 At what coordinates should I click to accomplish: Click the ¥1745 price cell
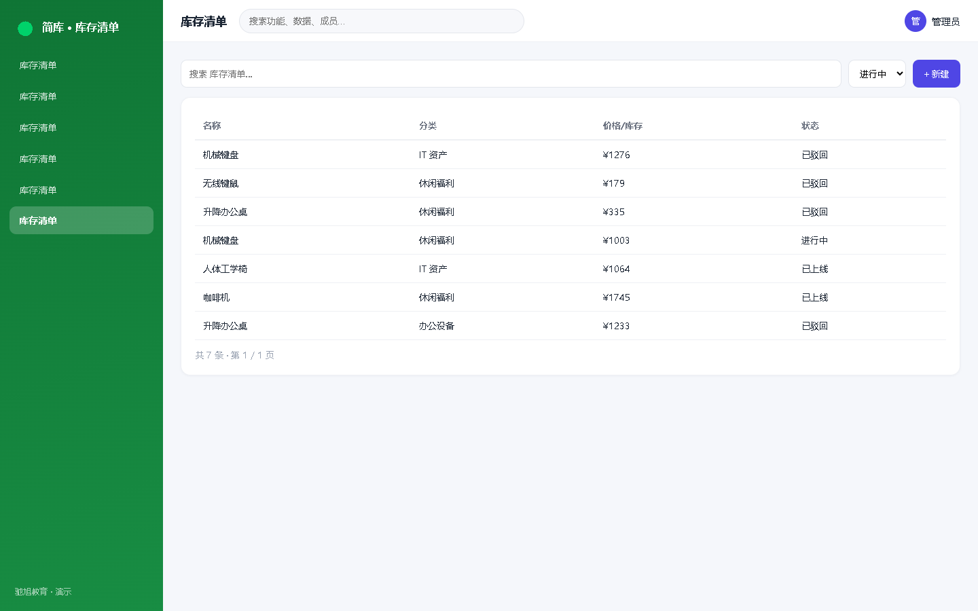617,297
